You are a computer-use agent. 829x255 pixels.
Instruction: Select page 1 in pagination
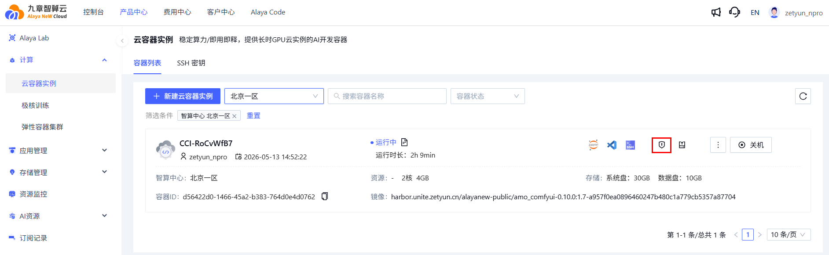(748, 235)
